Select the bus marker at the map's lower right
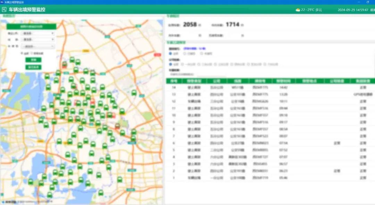The image size is (375, 205). click(x=120, y=179)
